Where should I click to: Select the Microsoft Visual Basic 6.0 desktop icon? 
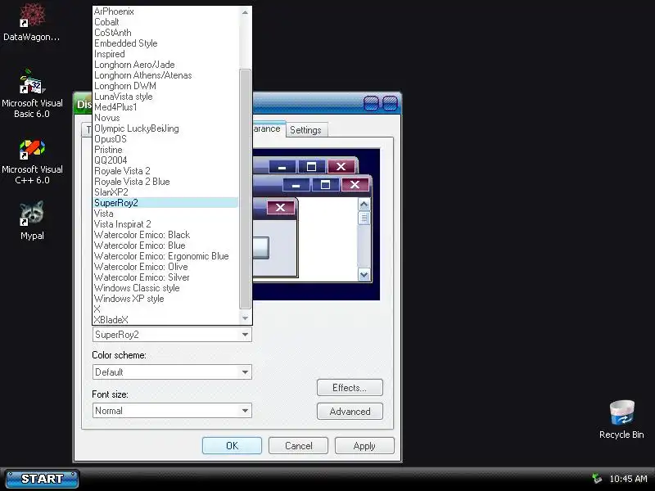(x=32, y=94)
